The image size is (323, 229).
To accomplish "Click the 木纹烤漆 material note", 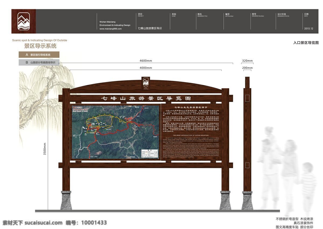I will 307,219.
